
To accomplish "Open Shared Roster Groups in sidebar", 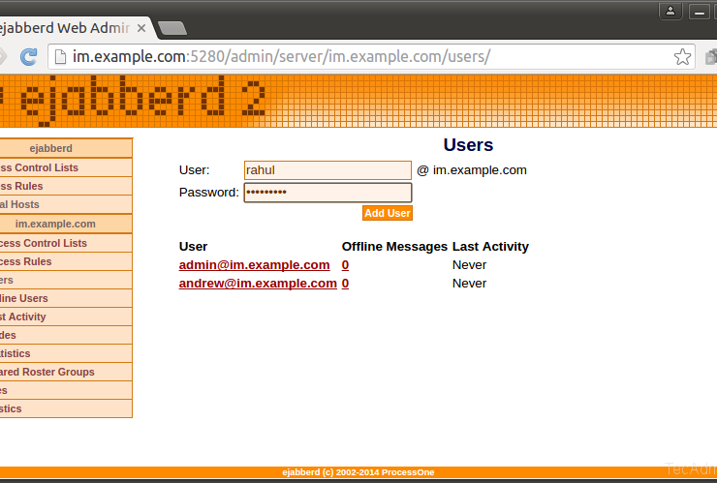I will 48,372.
